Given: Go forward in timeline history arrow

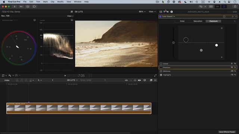Looking at the screenshot, I should point(105,80).
